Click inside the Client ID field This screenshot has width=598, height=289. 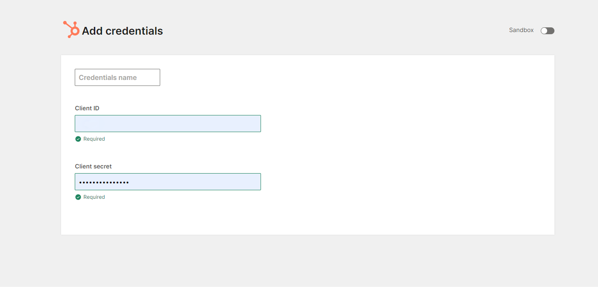(167, 124)
